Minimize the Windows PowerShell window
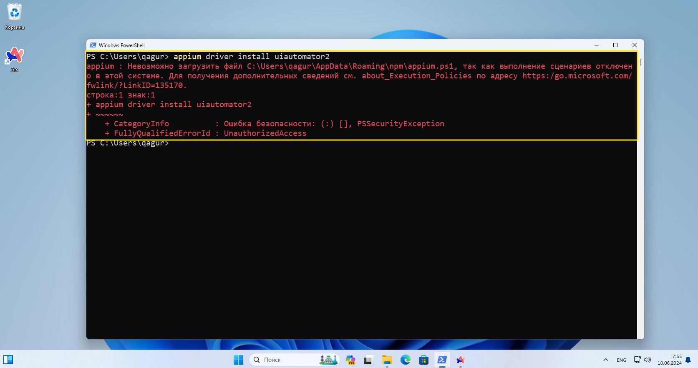 597,45
